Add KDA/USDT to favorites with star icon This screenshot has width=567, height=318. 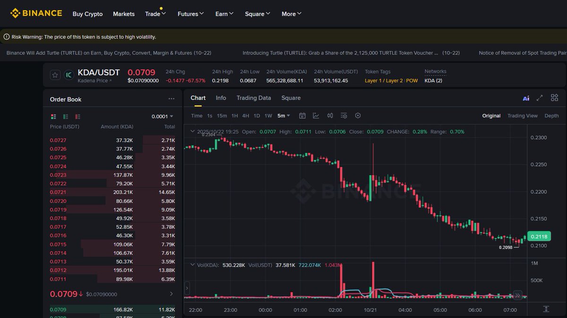click(x=55, y=75)
